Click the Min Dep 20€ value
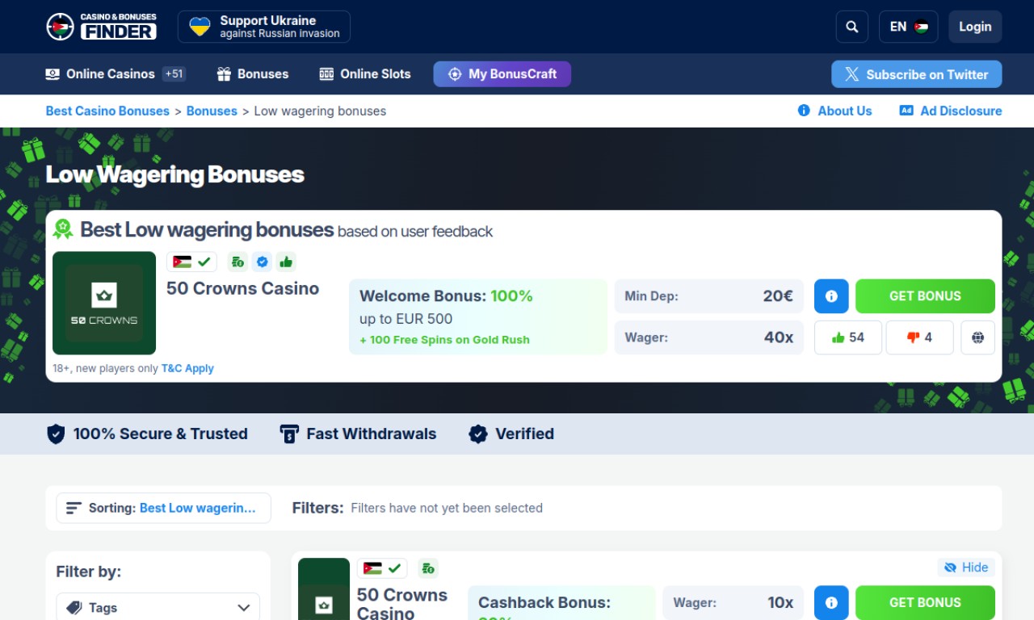Screen dimensions: 1034x620 (x=778, y=296)
